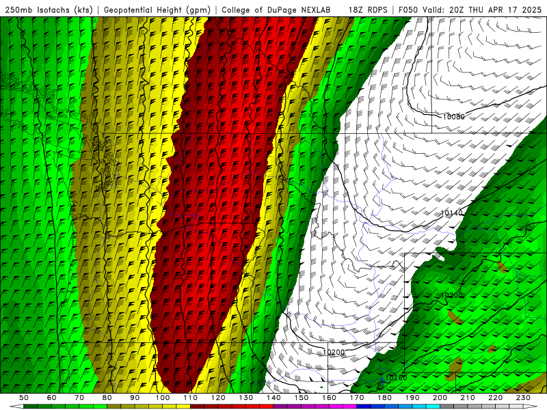547x410 pixels.
Task: Click the 160 value on color scale
Action: click(x=329, y=398)
